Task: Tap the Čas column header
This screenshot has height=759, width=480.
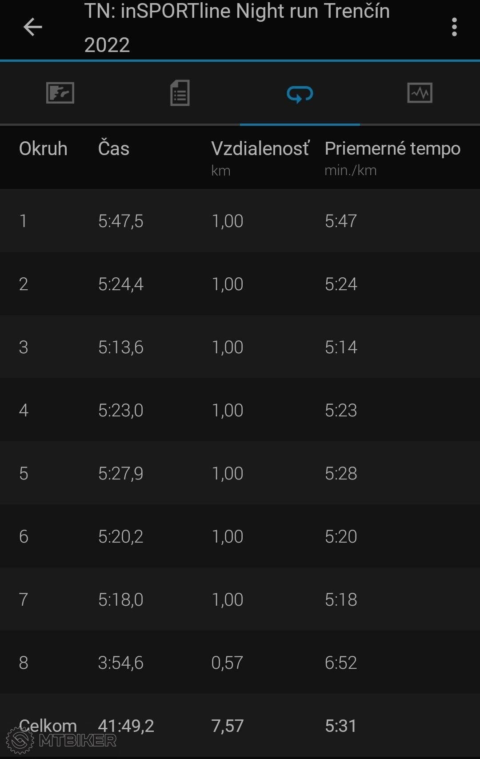Action: pyautogui.click(x=114, y=148)
